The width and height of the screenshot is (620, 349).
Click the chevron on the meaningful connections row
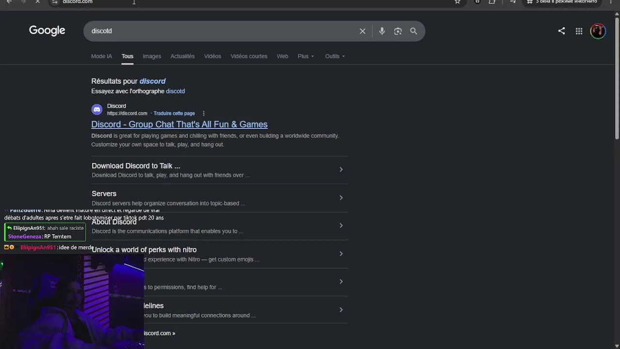[341, 310]
